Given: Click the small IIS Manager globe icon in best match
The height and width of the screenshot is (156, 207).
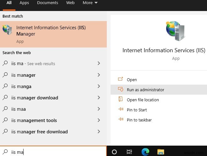Looking at the screenshot, I should (7, 30).
